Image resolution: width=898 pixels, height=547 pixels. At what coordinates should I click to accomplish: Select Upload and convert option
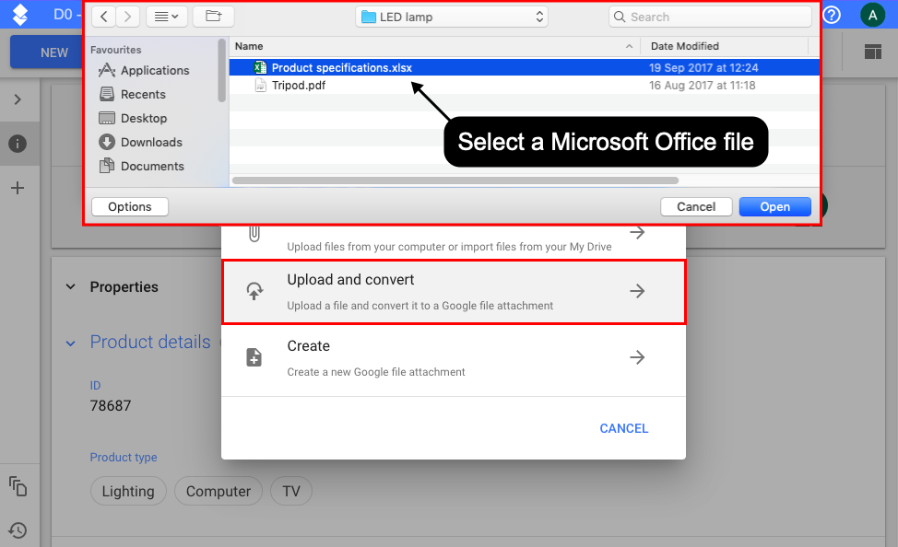[x=453, y=291]
